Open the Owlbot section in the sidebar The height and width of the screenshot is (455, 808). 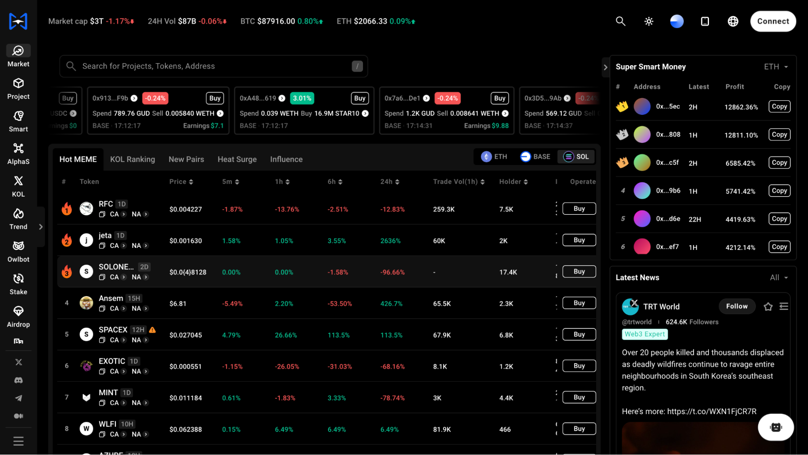click(x=18, y=251)
